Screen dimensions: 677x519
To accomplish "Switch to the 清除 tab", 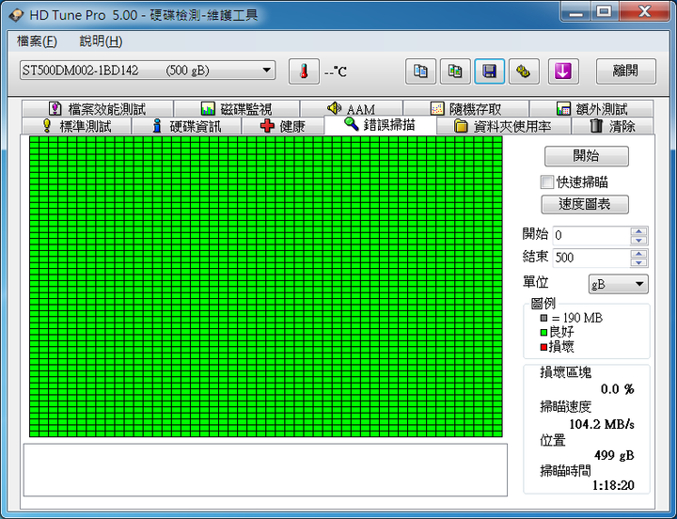I will (x=612, y=126).
